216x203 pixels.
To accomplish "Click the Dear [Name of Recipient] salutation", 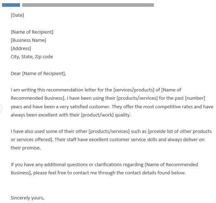I will (x=38, y=74).
